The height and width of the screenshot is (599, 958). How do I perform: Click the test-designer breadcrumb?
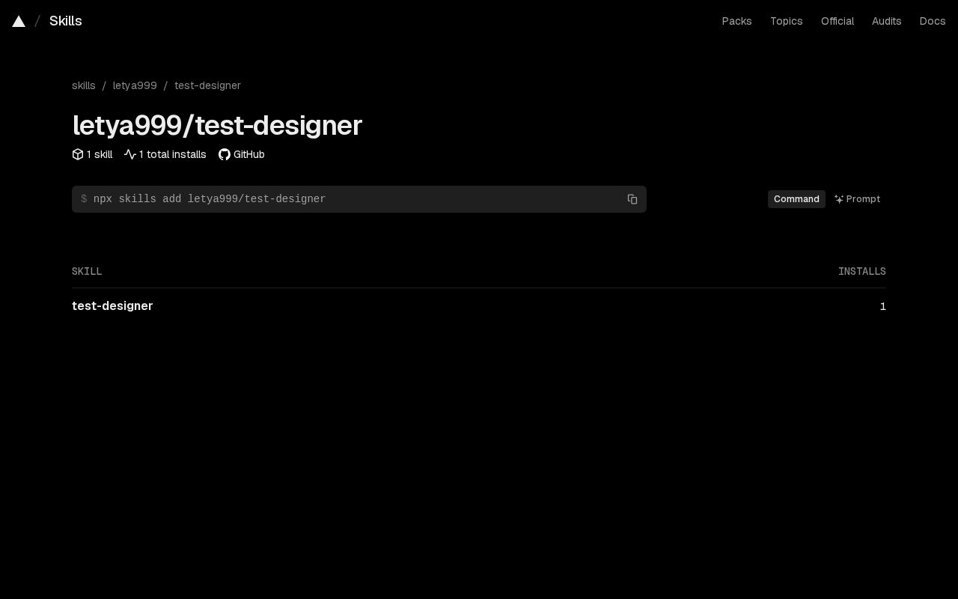[x=207, y=85]
